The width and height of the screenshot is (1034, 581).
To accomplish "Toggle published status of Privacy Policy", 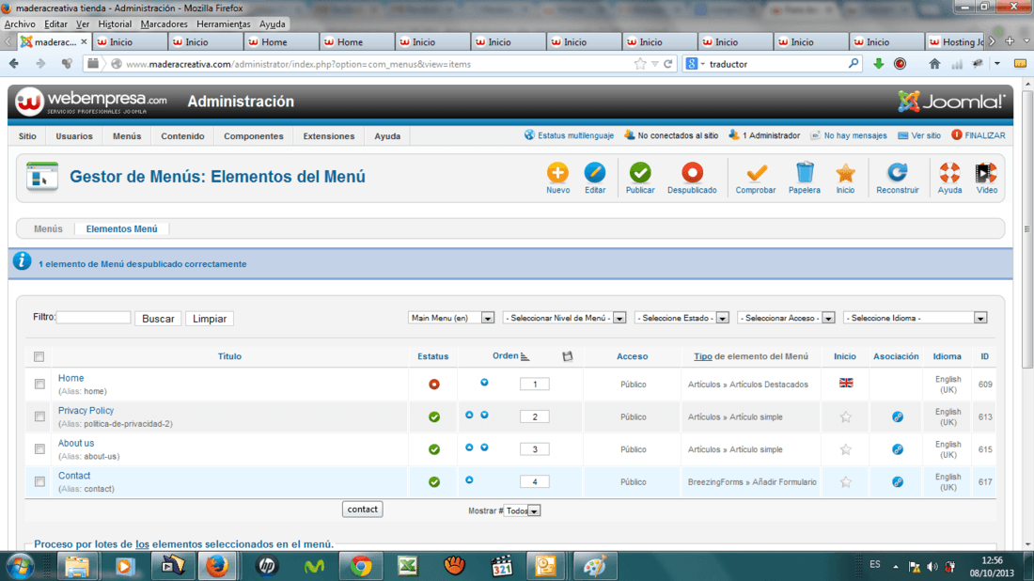I will click(x=434, y=416).
